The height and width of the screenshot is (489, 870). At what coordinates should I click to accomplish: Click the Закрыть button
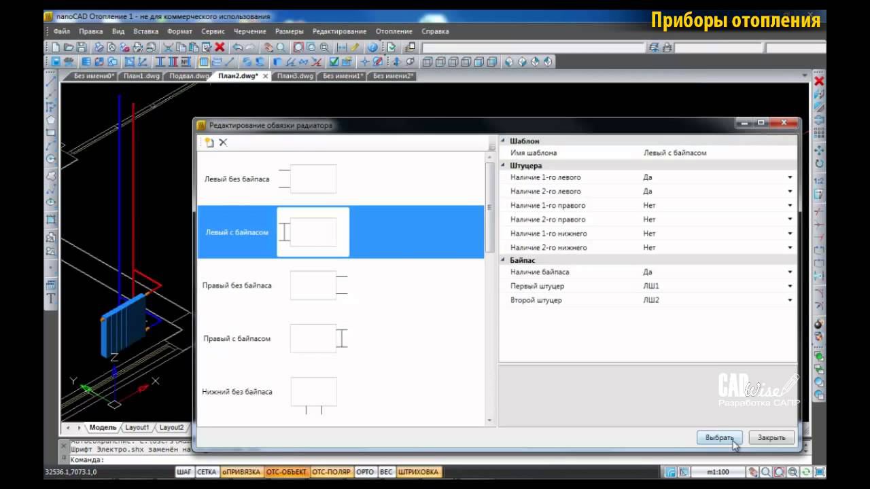click(x=771, y=437)
